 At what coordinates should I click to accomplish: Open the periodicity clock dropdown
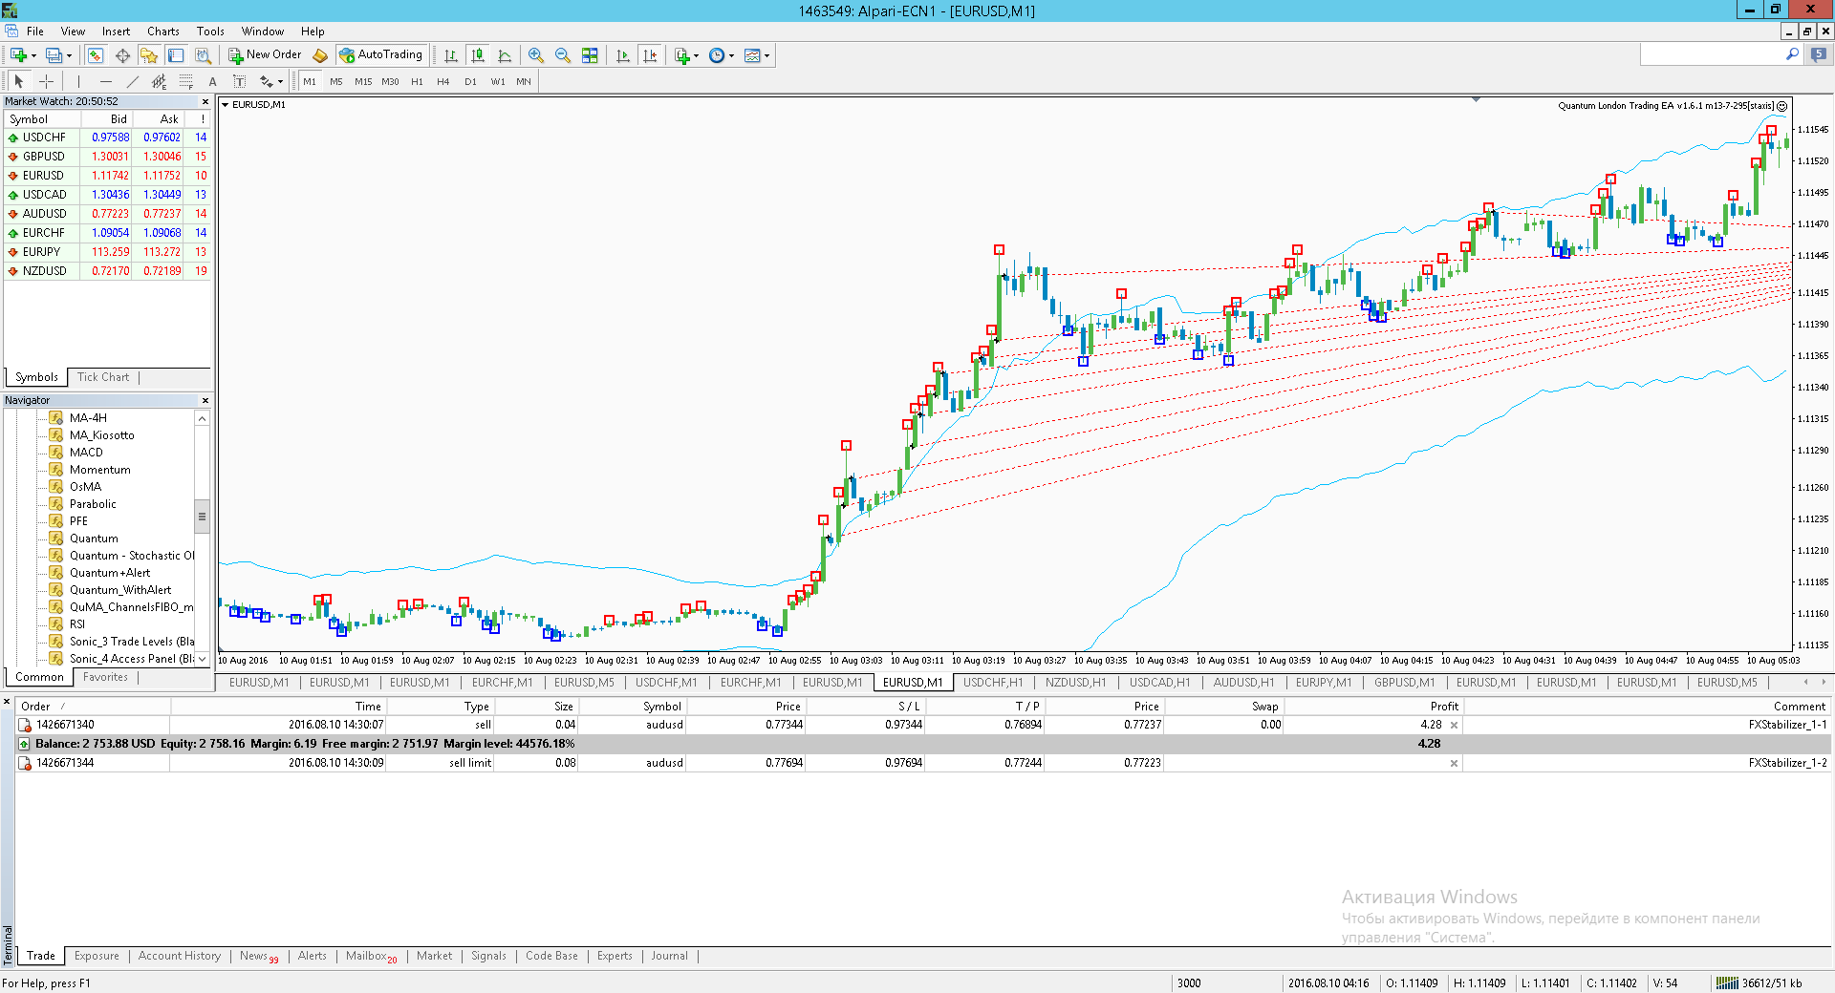pos(722,55)
